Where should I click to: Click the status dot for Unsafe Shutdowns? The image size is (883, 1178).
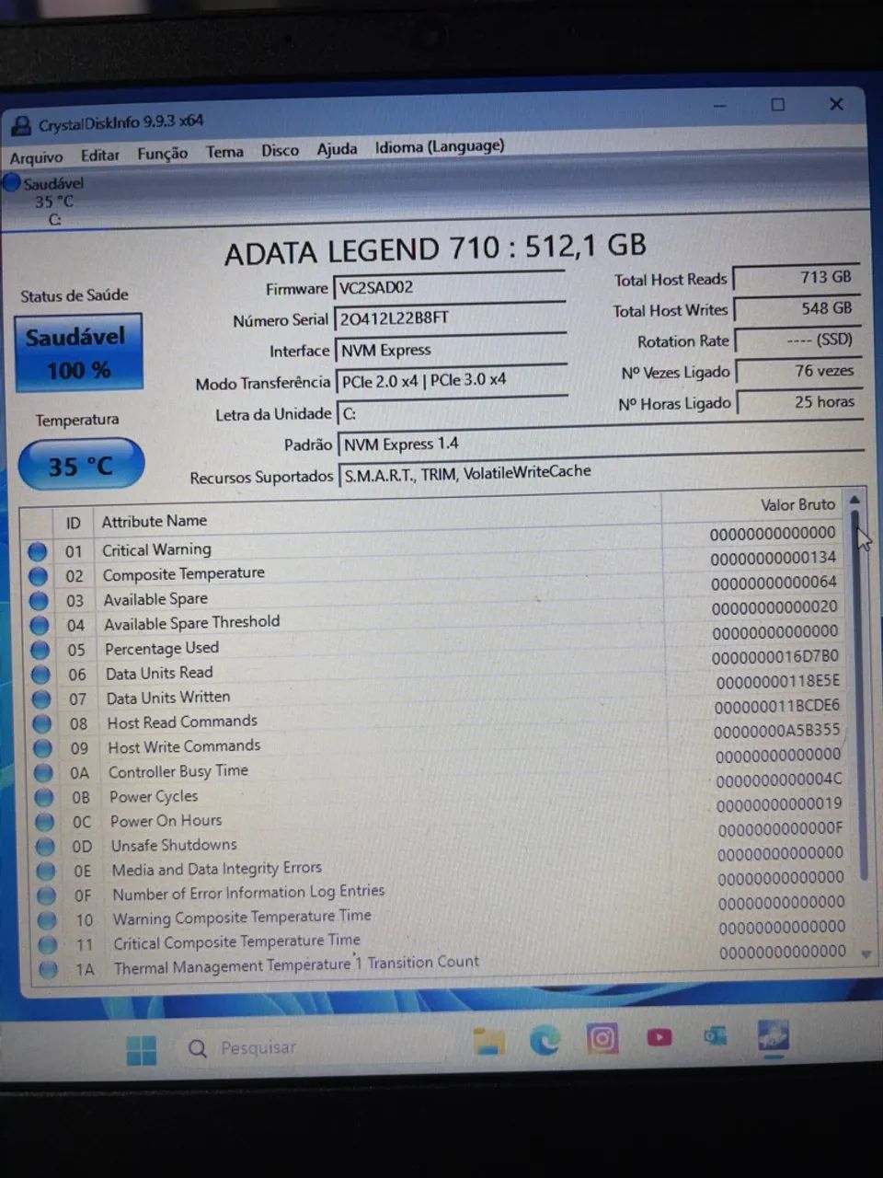(46, 846)
